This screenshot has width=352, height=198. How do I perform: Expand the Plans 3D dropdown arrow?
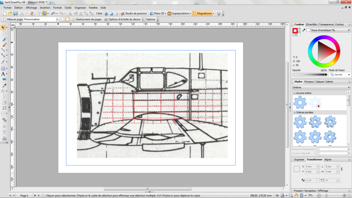point(165,13)
